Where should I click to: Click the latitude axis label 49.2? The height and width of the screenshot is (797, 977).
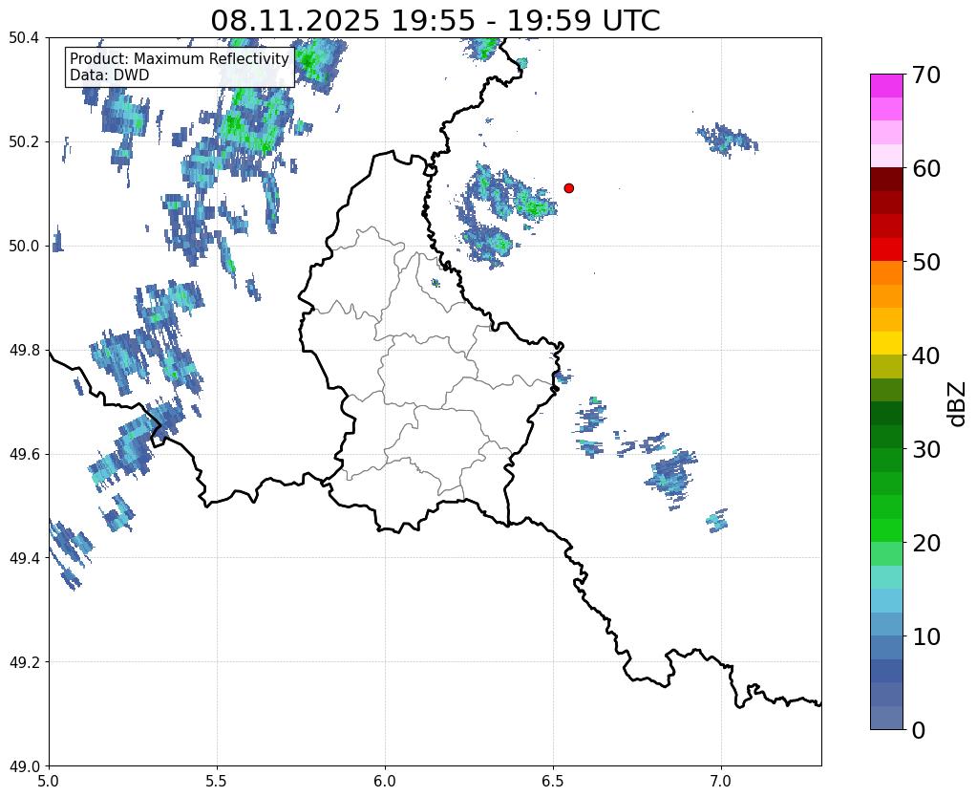click(x=24, y=662)
